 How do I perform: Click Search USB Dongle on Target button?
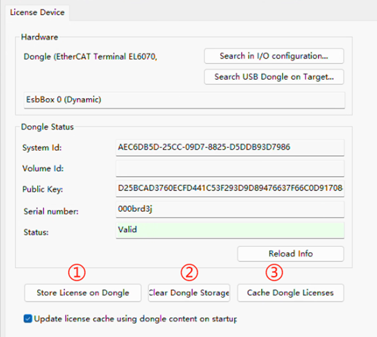click(274, 77)
